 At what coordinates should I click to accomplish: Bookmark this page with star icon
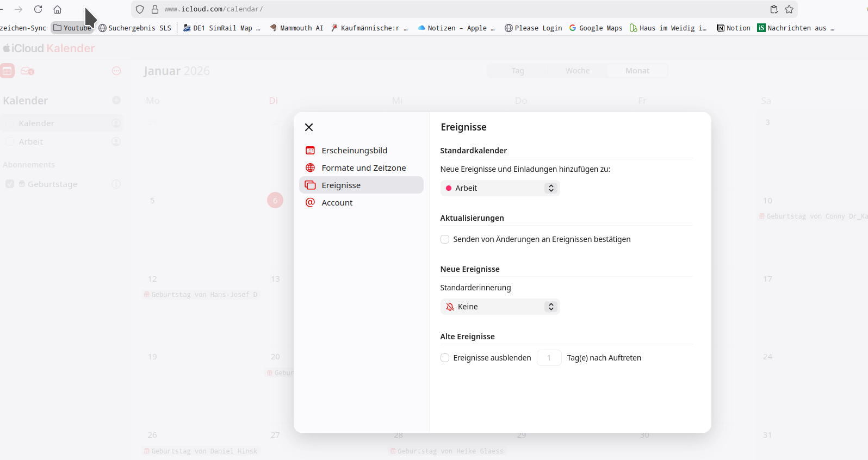pyautogui.click(x=789, y=9)
